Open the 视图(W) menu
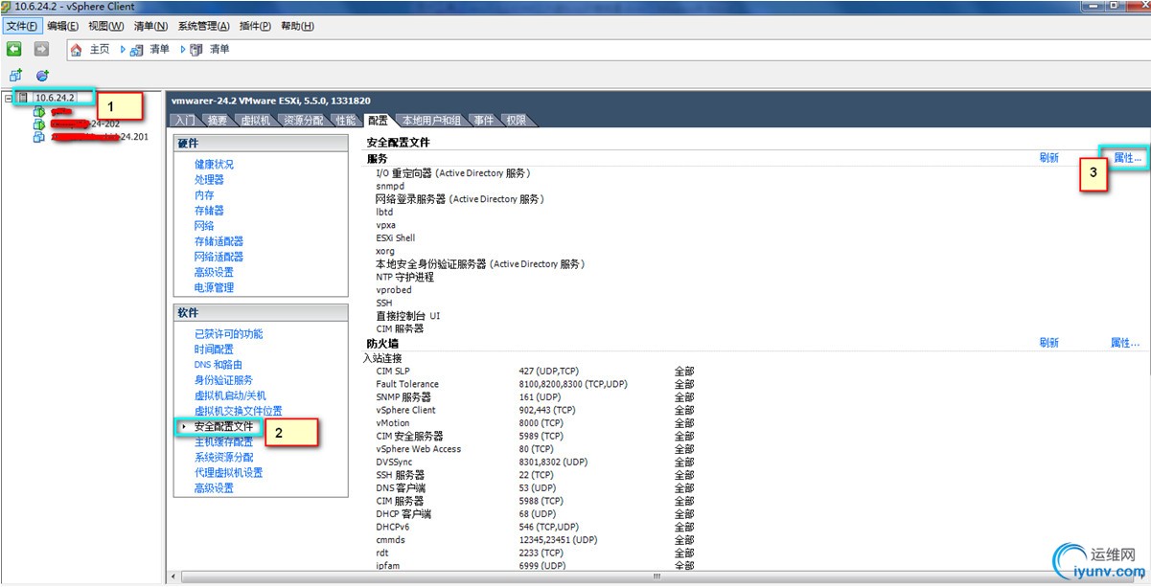The image size is (1151, 587). [x=105, y=26]
